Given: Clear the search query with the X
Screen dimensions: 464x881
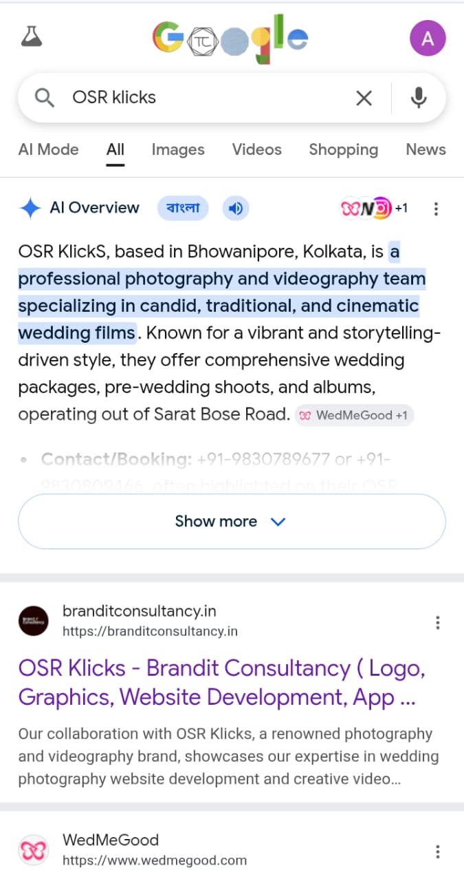Looking at the screenshot, I should [364, 98].
